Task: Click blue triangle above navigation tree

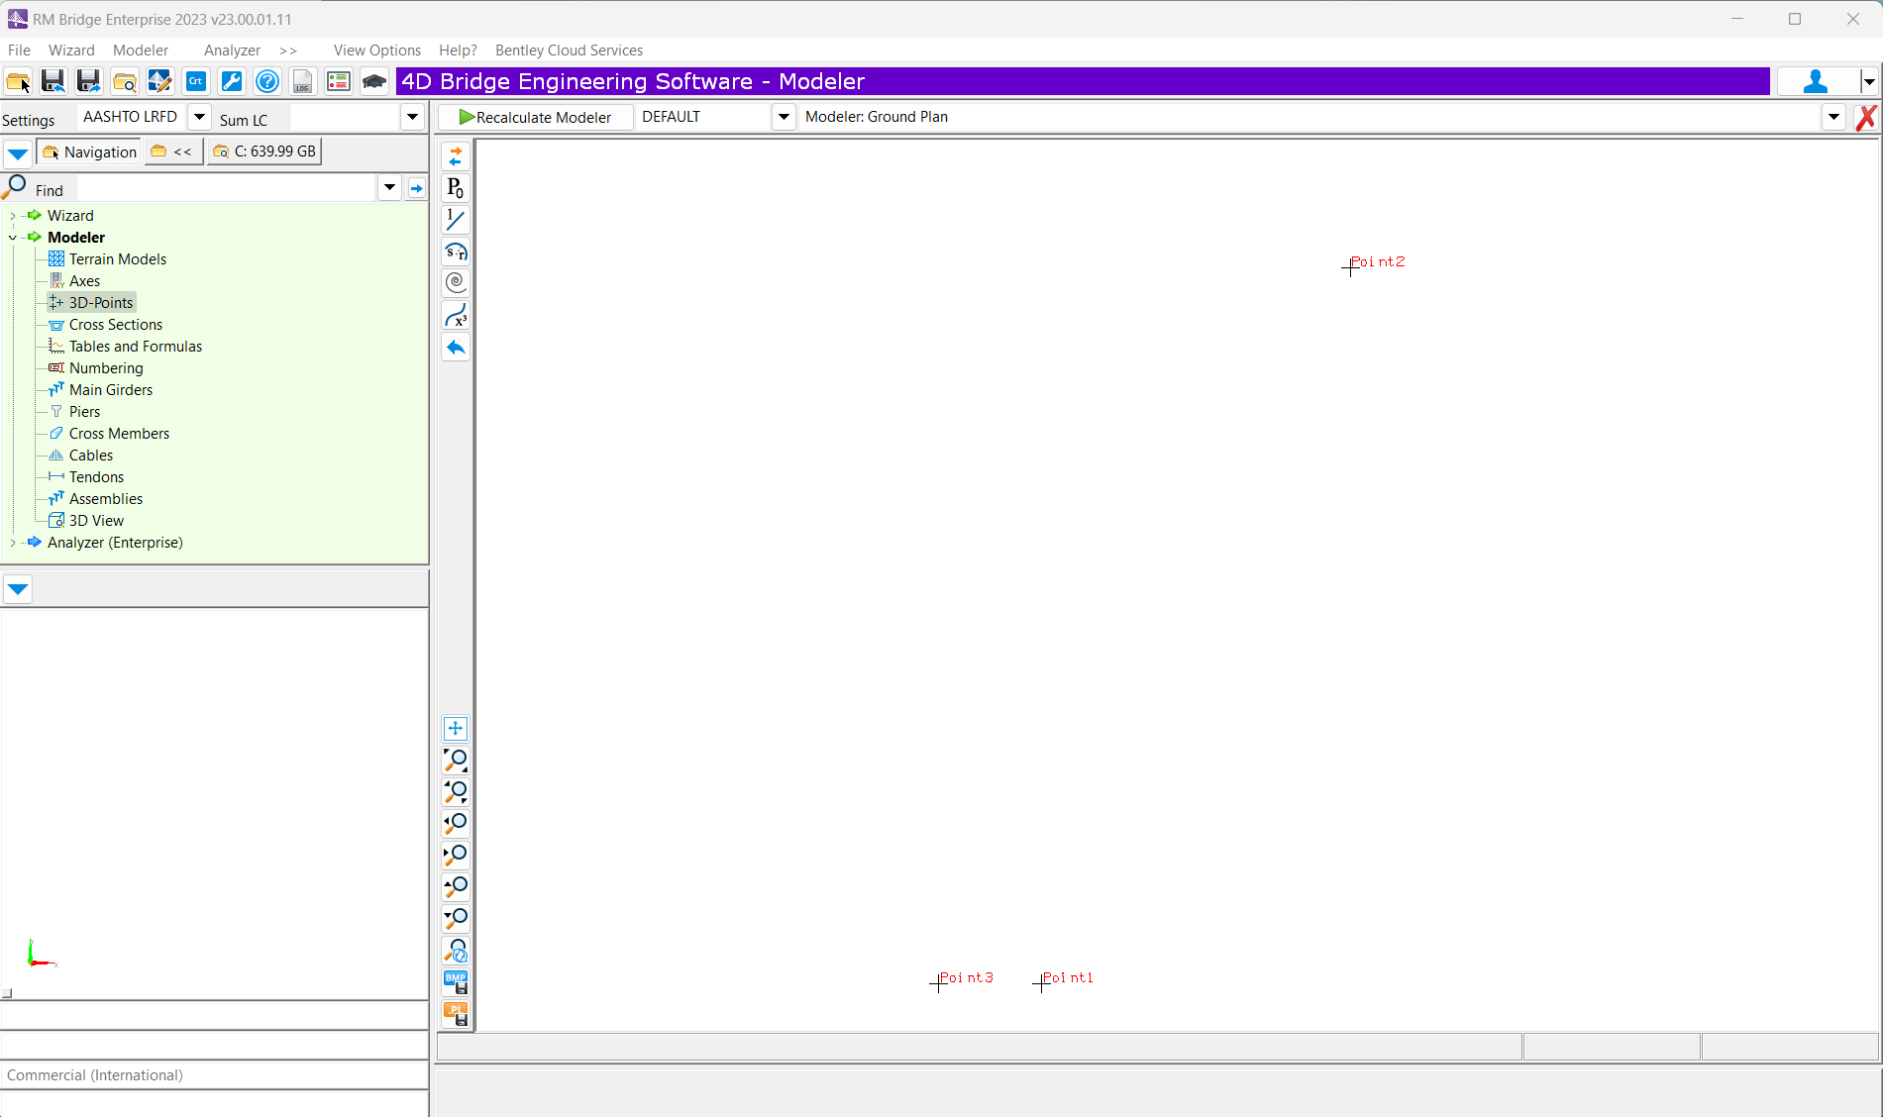Action: pyautogui.click(x=18, y=154)
